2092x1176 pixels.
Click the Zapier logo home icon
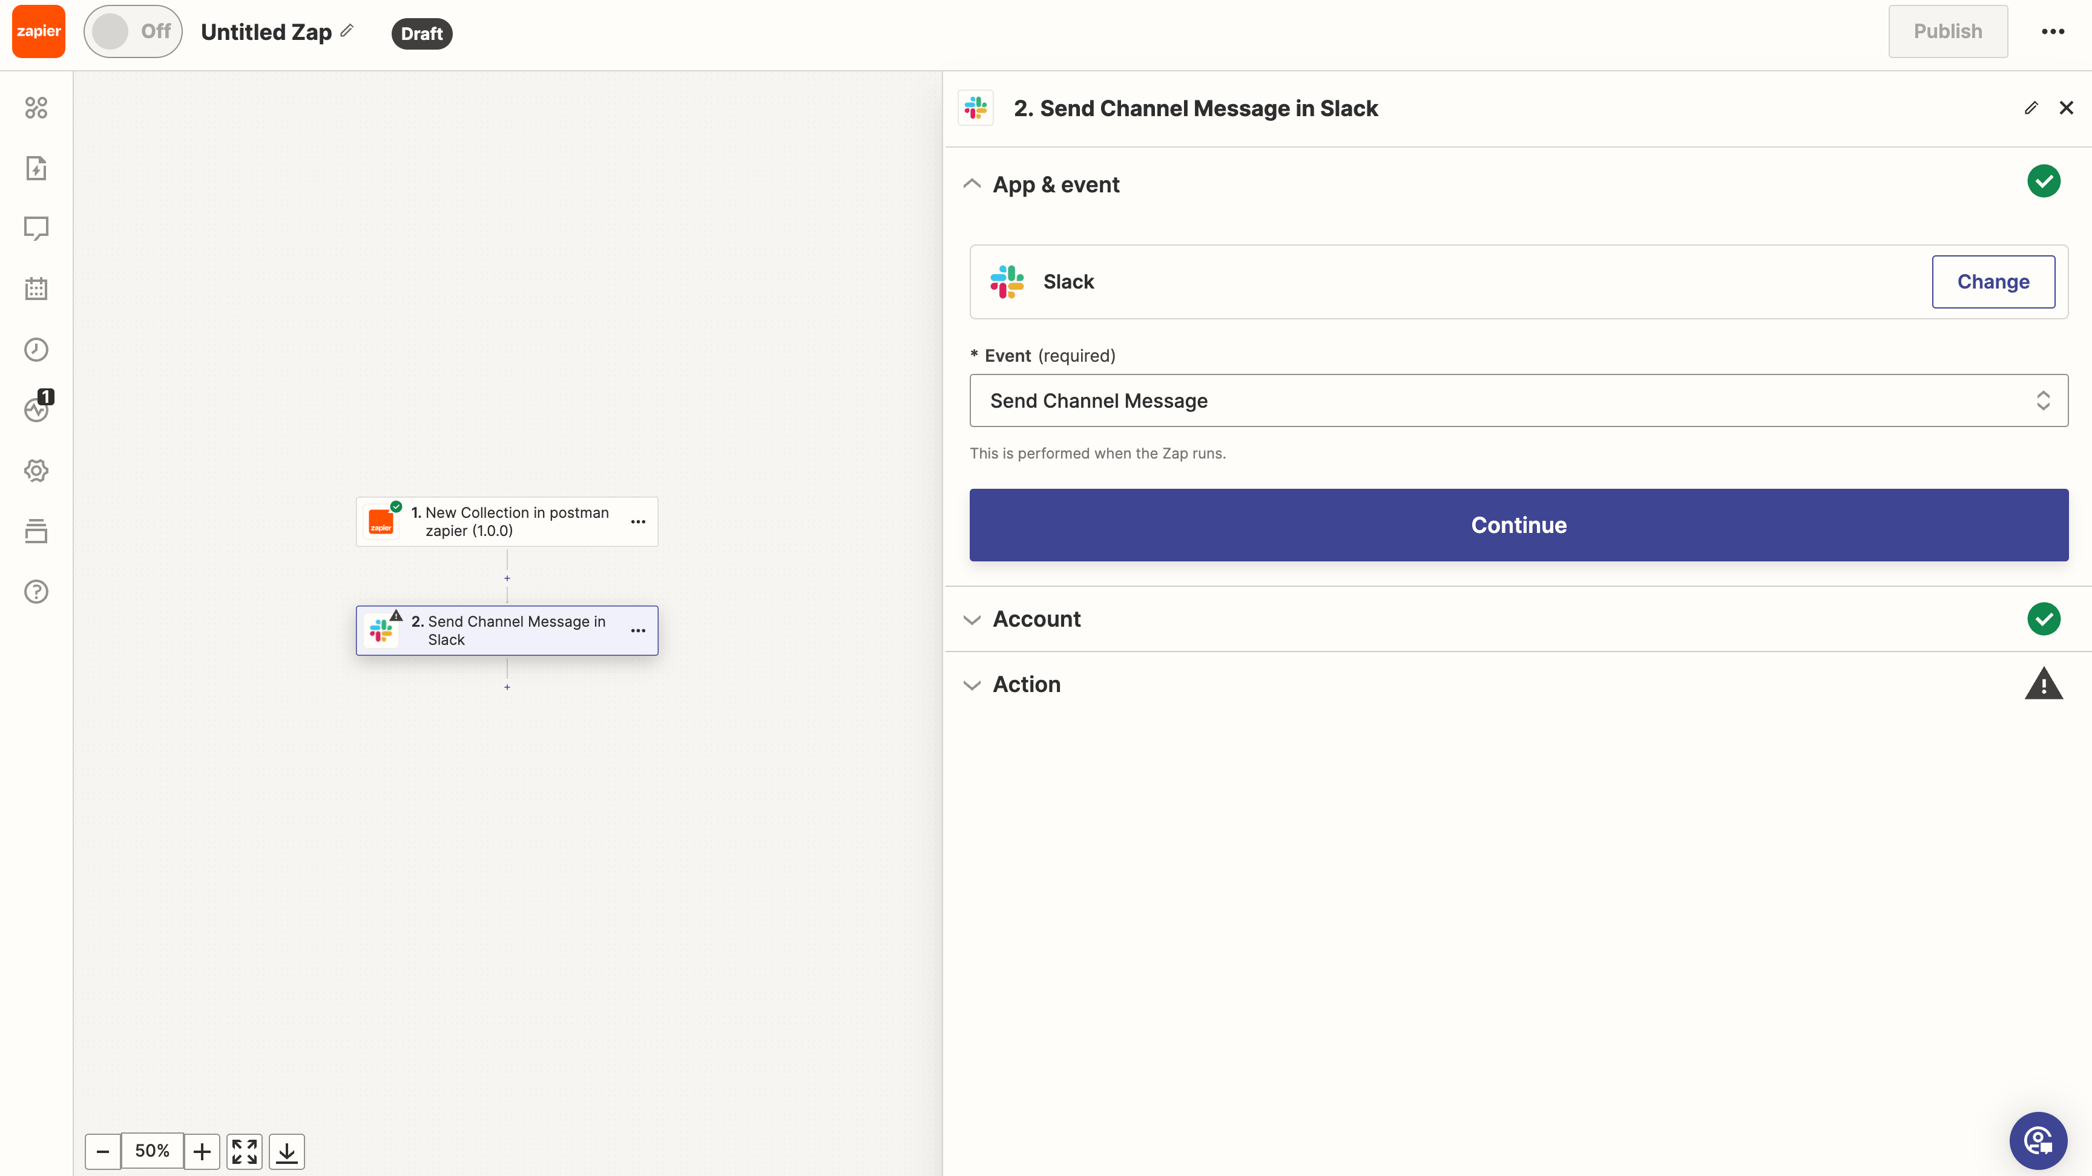click(38, 31)
